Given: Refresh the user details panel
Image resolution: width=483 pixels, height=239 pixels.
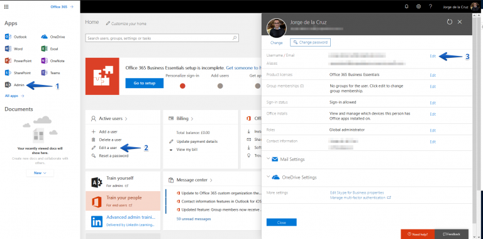Looking at the screenshot, I should [x=450, y=22].
